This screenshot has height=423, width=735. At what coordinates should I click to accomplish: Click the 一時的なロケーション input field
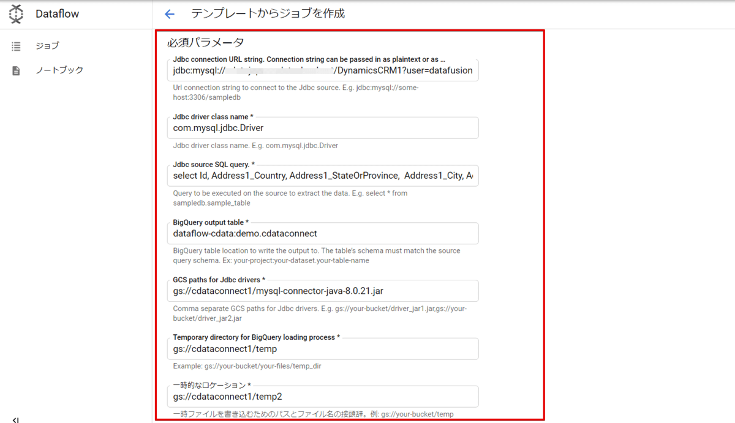(x=323, y=396)
